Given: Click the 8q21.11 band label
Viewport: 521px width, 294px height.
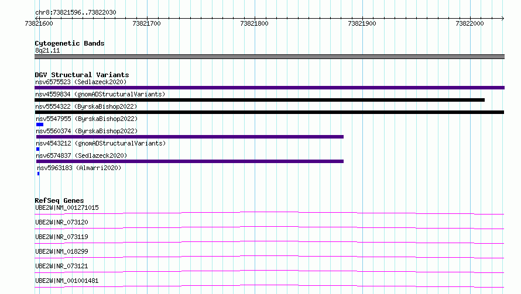Looking at the screenshot, I should click(x=47, y=50).
